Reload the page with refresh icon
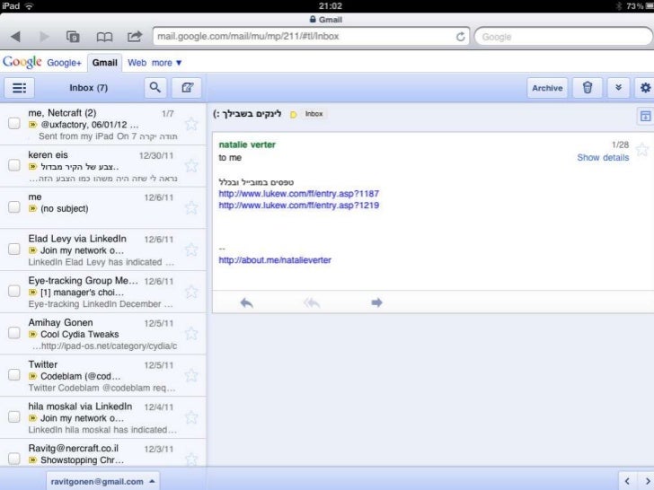The image size is (654, 490). [461, 37]
